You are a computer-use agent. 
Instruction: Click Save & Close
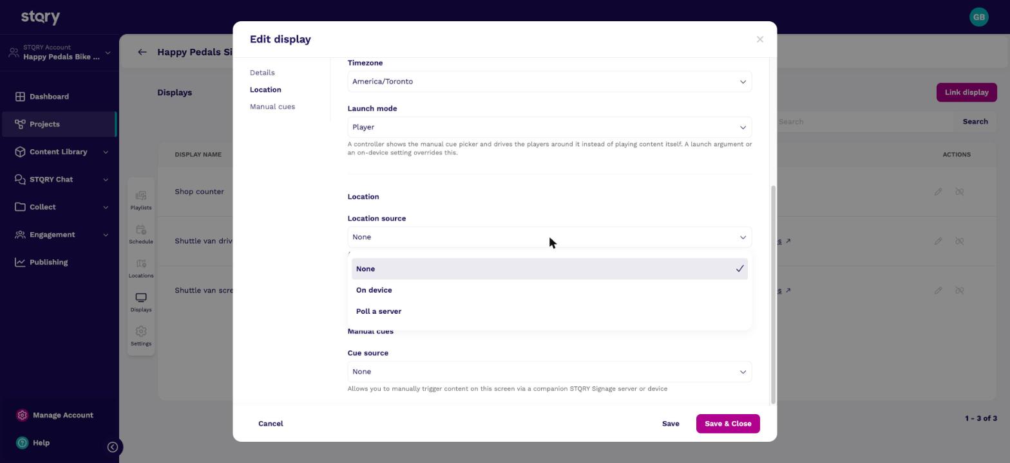[728, 424]
